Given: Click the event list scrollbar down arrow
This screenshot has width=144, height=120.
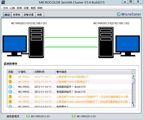Looking at the screenshot, I should pyautogui.click(x=133, y=105).
